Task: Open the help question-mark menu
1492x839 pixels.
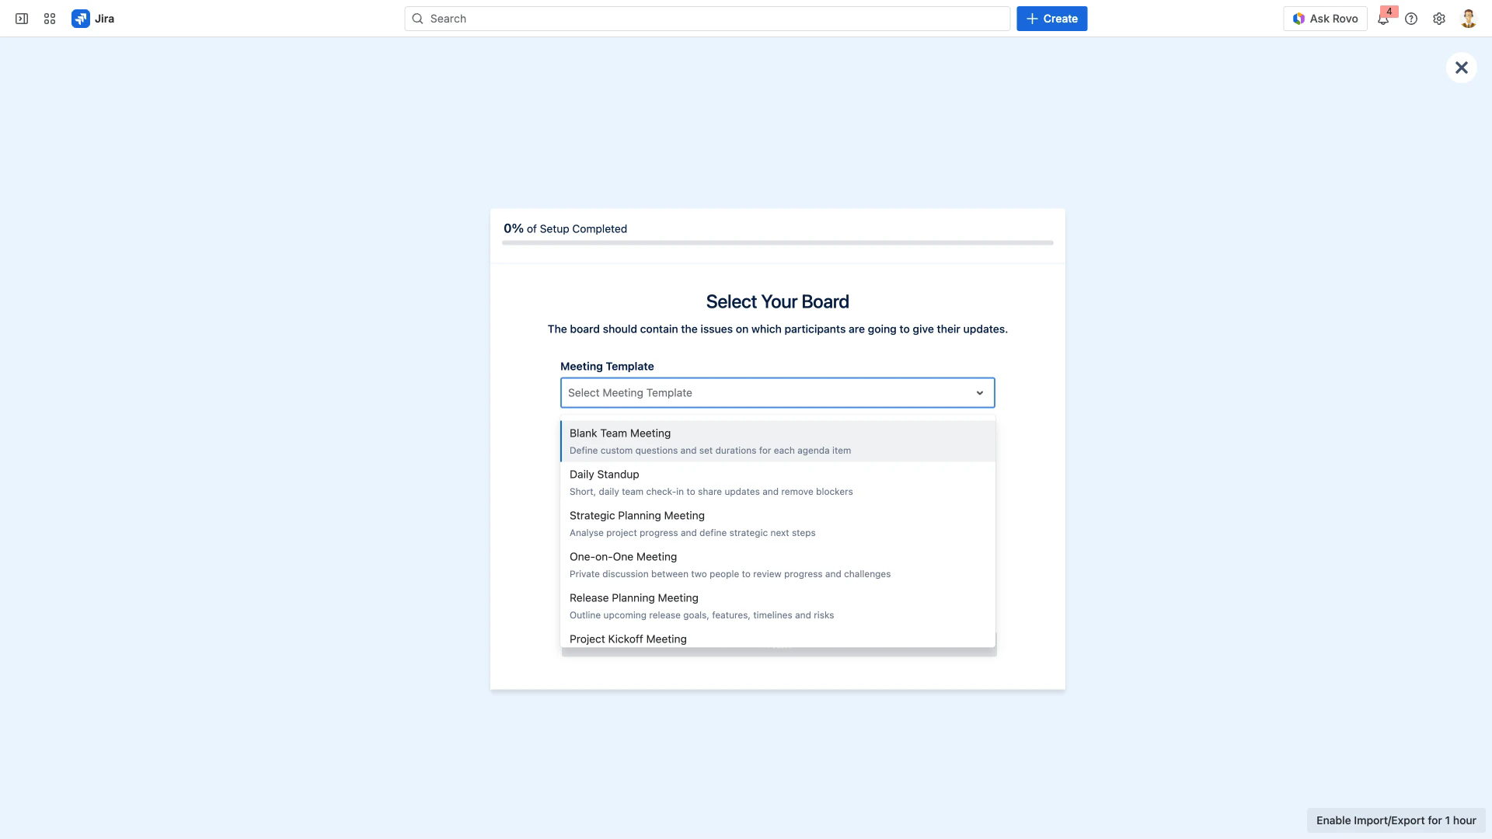Action: click(1412, 18)
